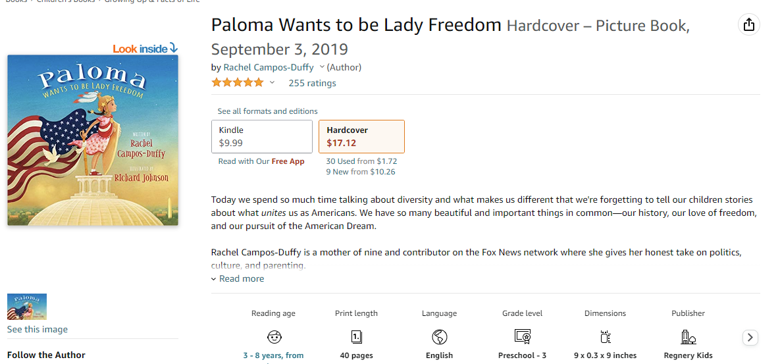Screen dimensions: 780x364
Task: Click the share icon at top right
Action: tap(748, 25)
